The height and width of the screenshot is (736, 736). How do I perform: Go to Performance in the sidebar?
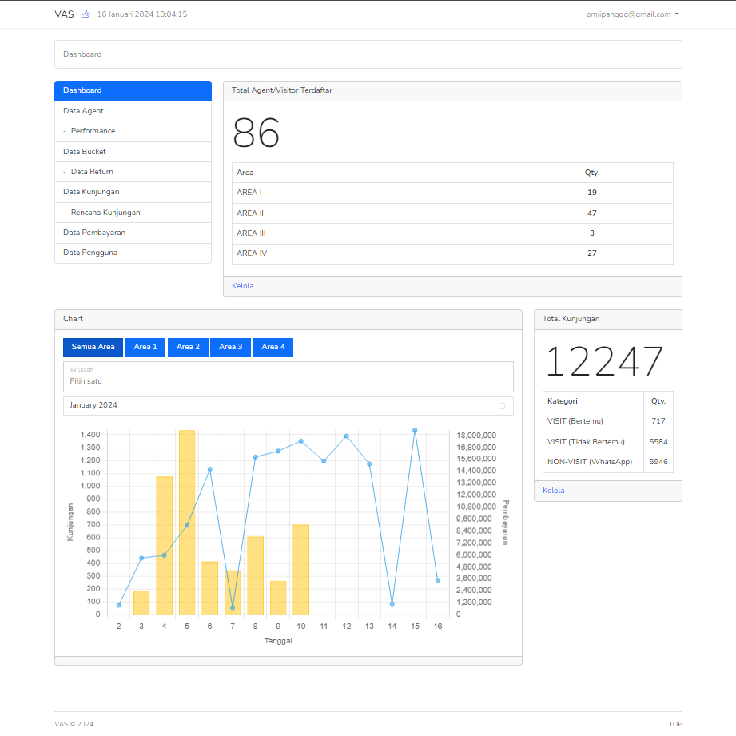click(93, 131)
